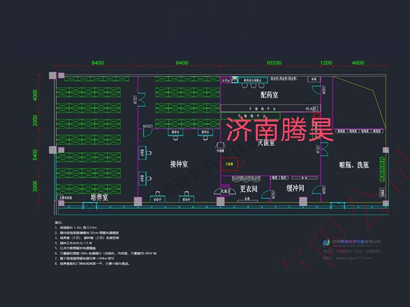Click the 灭菌室 door swing symbol
This screenshot has height=307, width=410.
(x=325, y=148)
